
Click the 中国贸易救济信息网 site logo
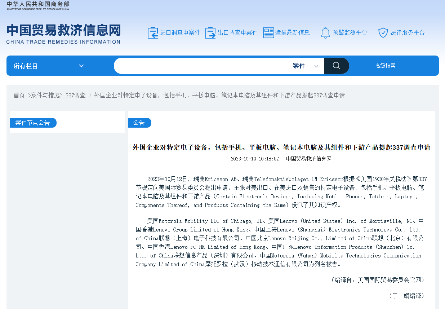pyautogui.click(x=64, y=34)
